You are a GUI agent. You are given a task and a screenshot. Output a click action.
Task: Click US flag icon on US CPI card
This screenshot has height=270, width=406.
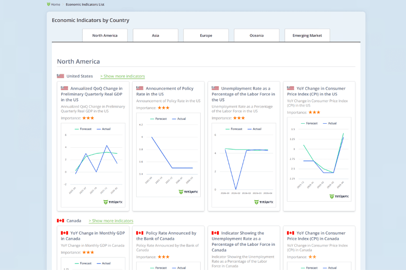click(291, 88)
